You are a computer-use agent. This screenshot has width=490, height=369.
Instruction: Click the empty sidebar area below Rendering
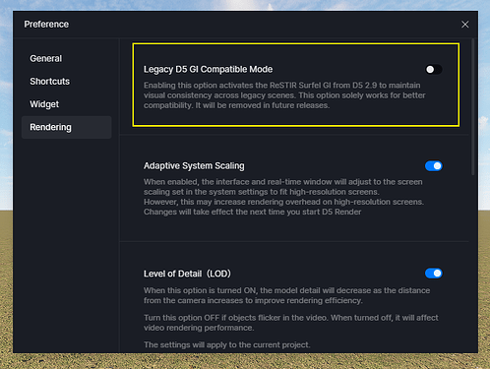click(x=67, y=246)
